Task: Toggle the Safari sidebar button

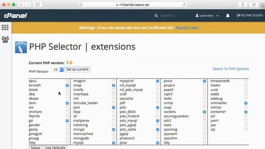Action: click(38, 5)
